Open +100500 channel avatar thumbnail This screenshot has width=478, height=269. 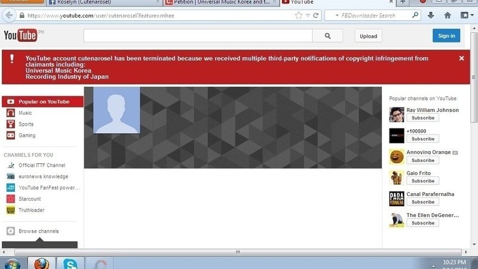tap(397, 136)
